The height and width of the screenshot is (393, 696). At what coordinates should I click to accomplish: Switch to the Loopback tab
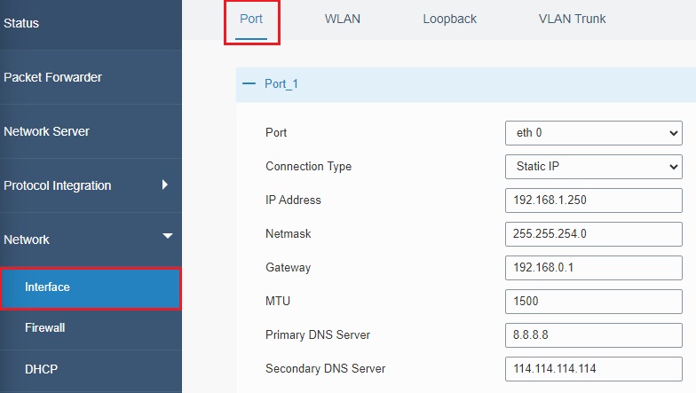449,20
